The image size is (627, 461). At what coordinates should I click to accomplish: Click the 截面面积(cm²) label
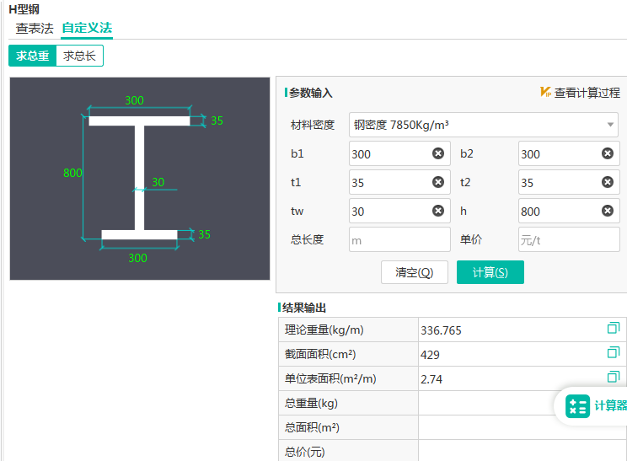(x=320, y=354)
